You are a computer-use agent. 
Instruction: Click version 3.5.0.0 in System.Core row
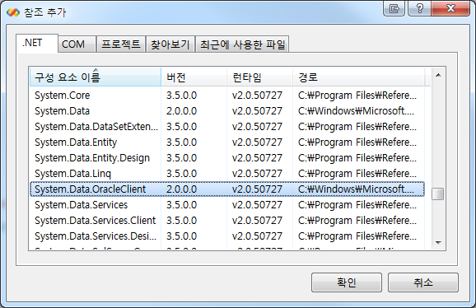(181, 96)
